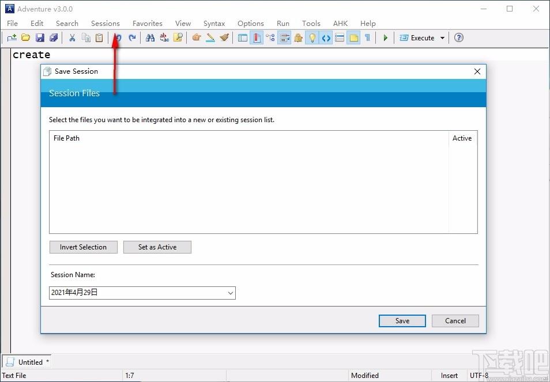This screenshot has width=550, height=382.
Task: Switch to the Untitled document tab
Action: [x=27, y=362]
